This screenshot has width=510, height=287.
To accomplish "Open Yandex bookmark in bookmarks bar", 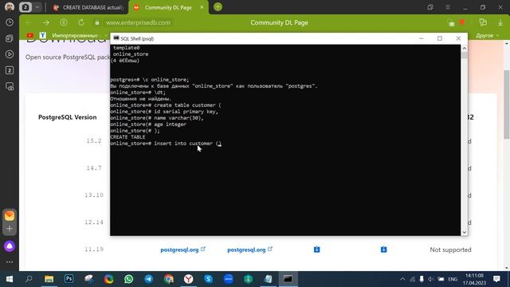I will tap(42, 35).
